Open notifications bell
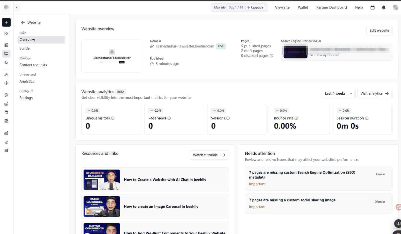Image resolution: width=401 pixels, height=234 pixels. [x=384, y=7]
